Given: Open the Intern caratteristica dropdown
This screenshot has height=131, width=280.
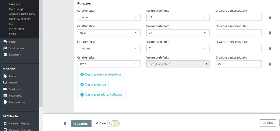Looking at the screenshot, I should tap(108, 17).
